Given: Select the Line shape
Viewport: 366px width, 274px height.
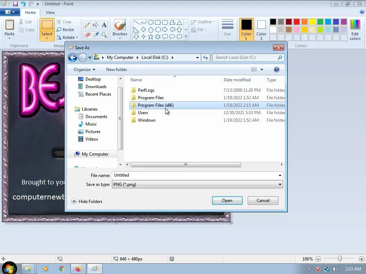Looking at the screenshot, I should pyautogui.click(x=137, y=22).
